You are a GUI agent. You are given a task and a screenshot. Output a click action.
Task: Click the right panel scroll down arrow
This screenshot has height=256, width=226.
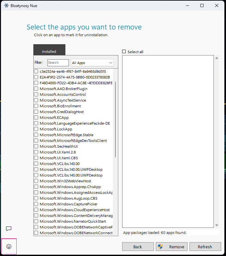click(x=217, y=225)
